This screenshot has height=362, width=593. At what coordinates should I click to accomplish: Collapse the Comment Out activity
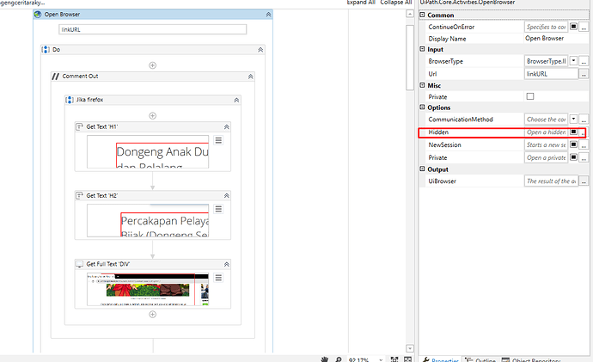click(250, 77)
